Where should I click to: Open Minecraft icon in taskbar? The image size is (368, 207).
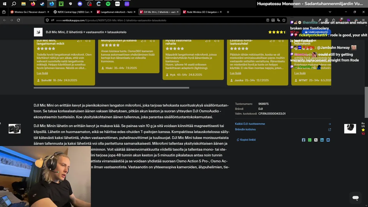(x=61, y=4)
